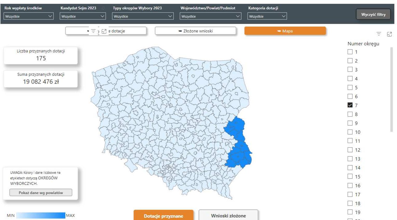Click the MIN–MAX color gradient legend
Screen dimensions: 397x220
click(x=40, y=215)
